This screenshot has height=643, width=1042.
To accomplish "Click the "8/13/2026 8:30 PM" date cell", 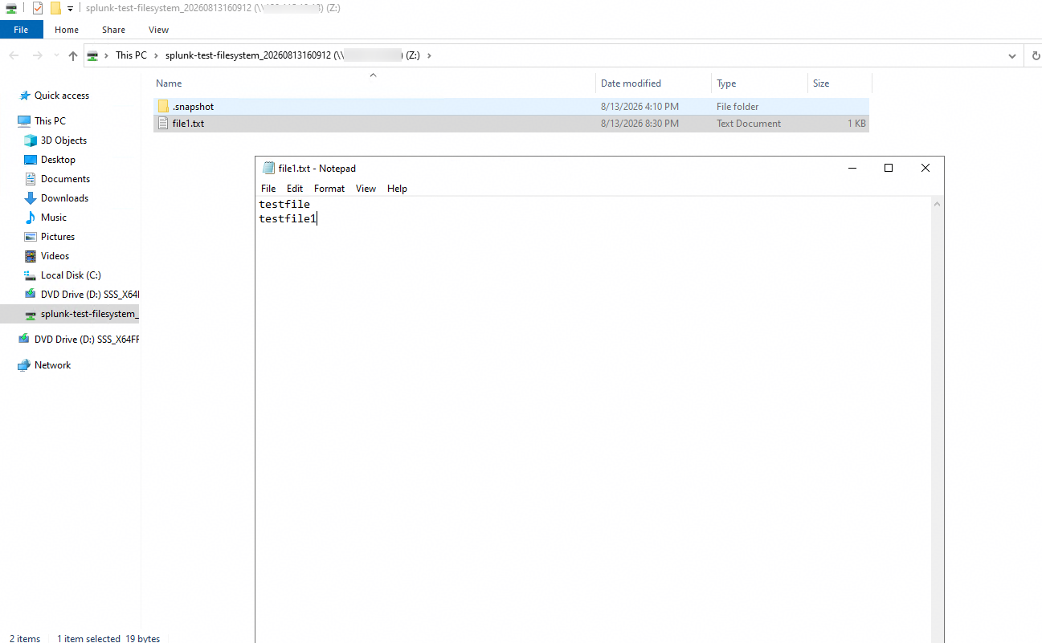I will pyautogui.click(x=640, y=124).
